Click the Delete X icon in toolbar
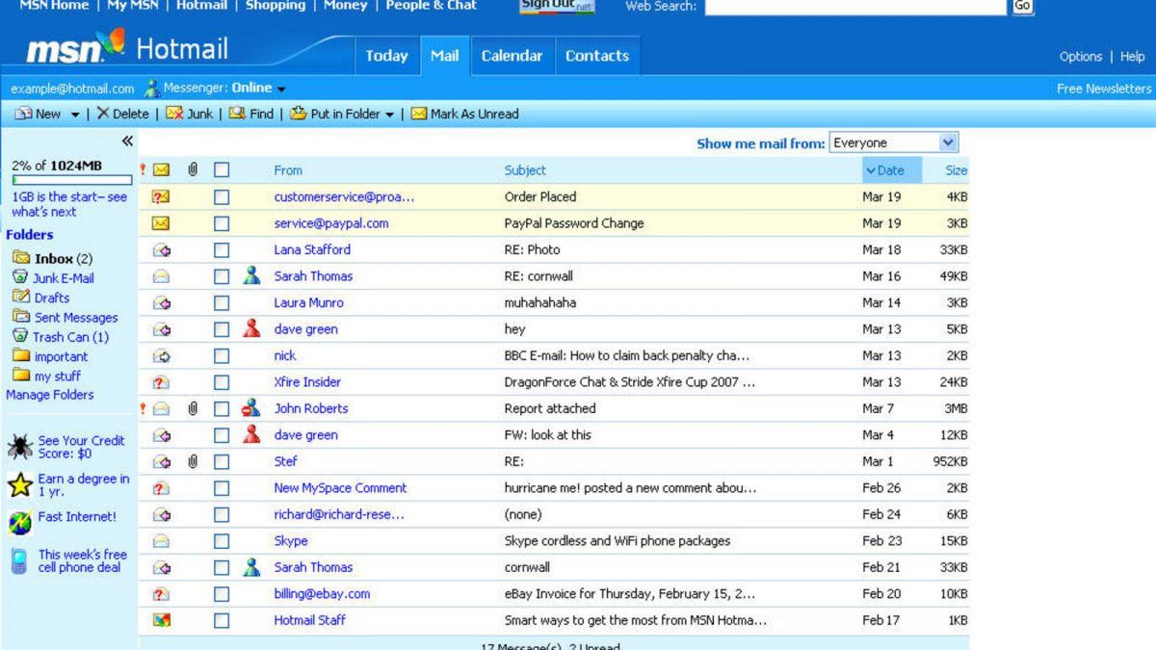The height and width of the screenshot is (650, 1156). click(103, 114)
